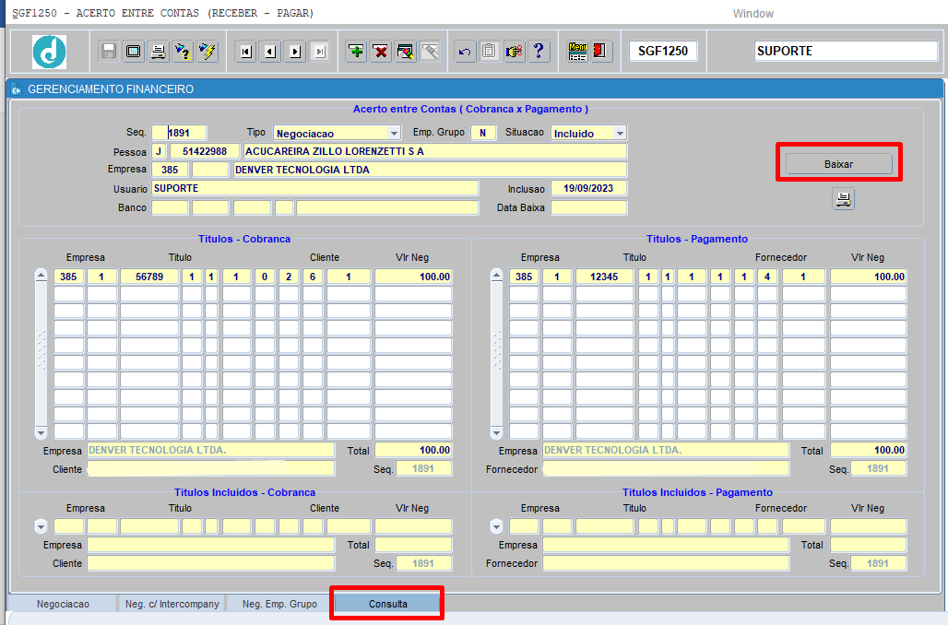Click the Usuario field showing SUPORTE

(315, 188)
